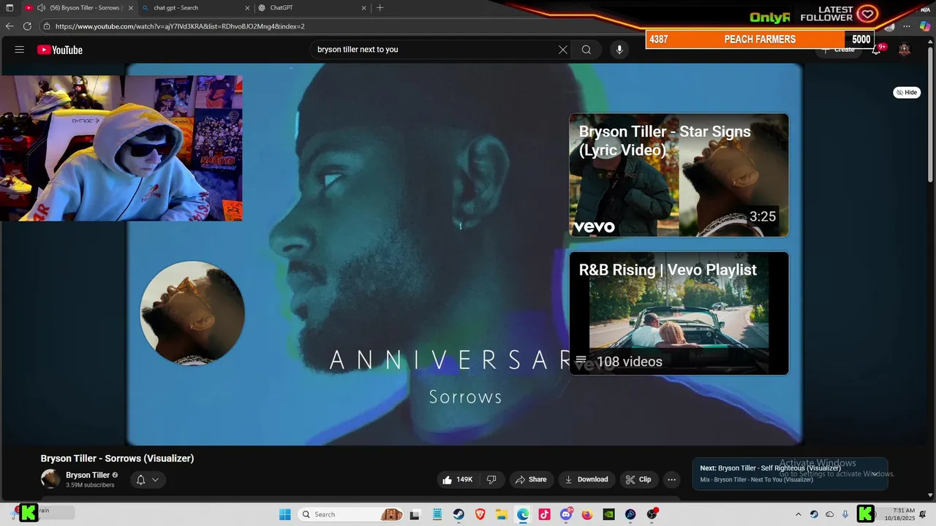Reload the YouTube page
Screen dimensions: 936x526
pos(27,26)
